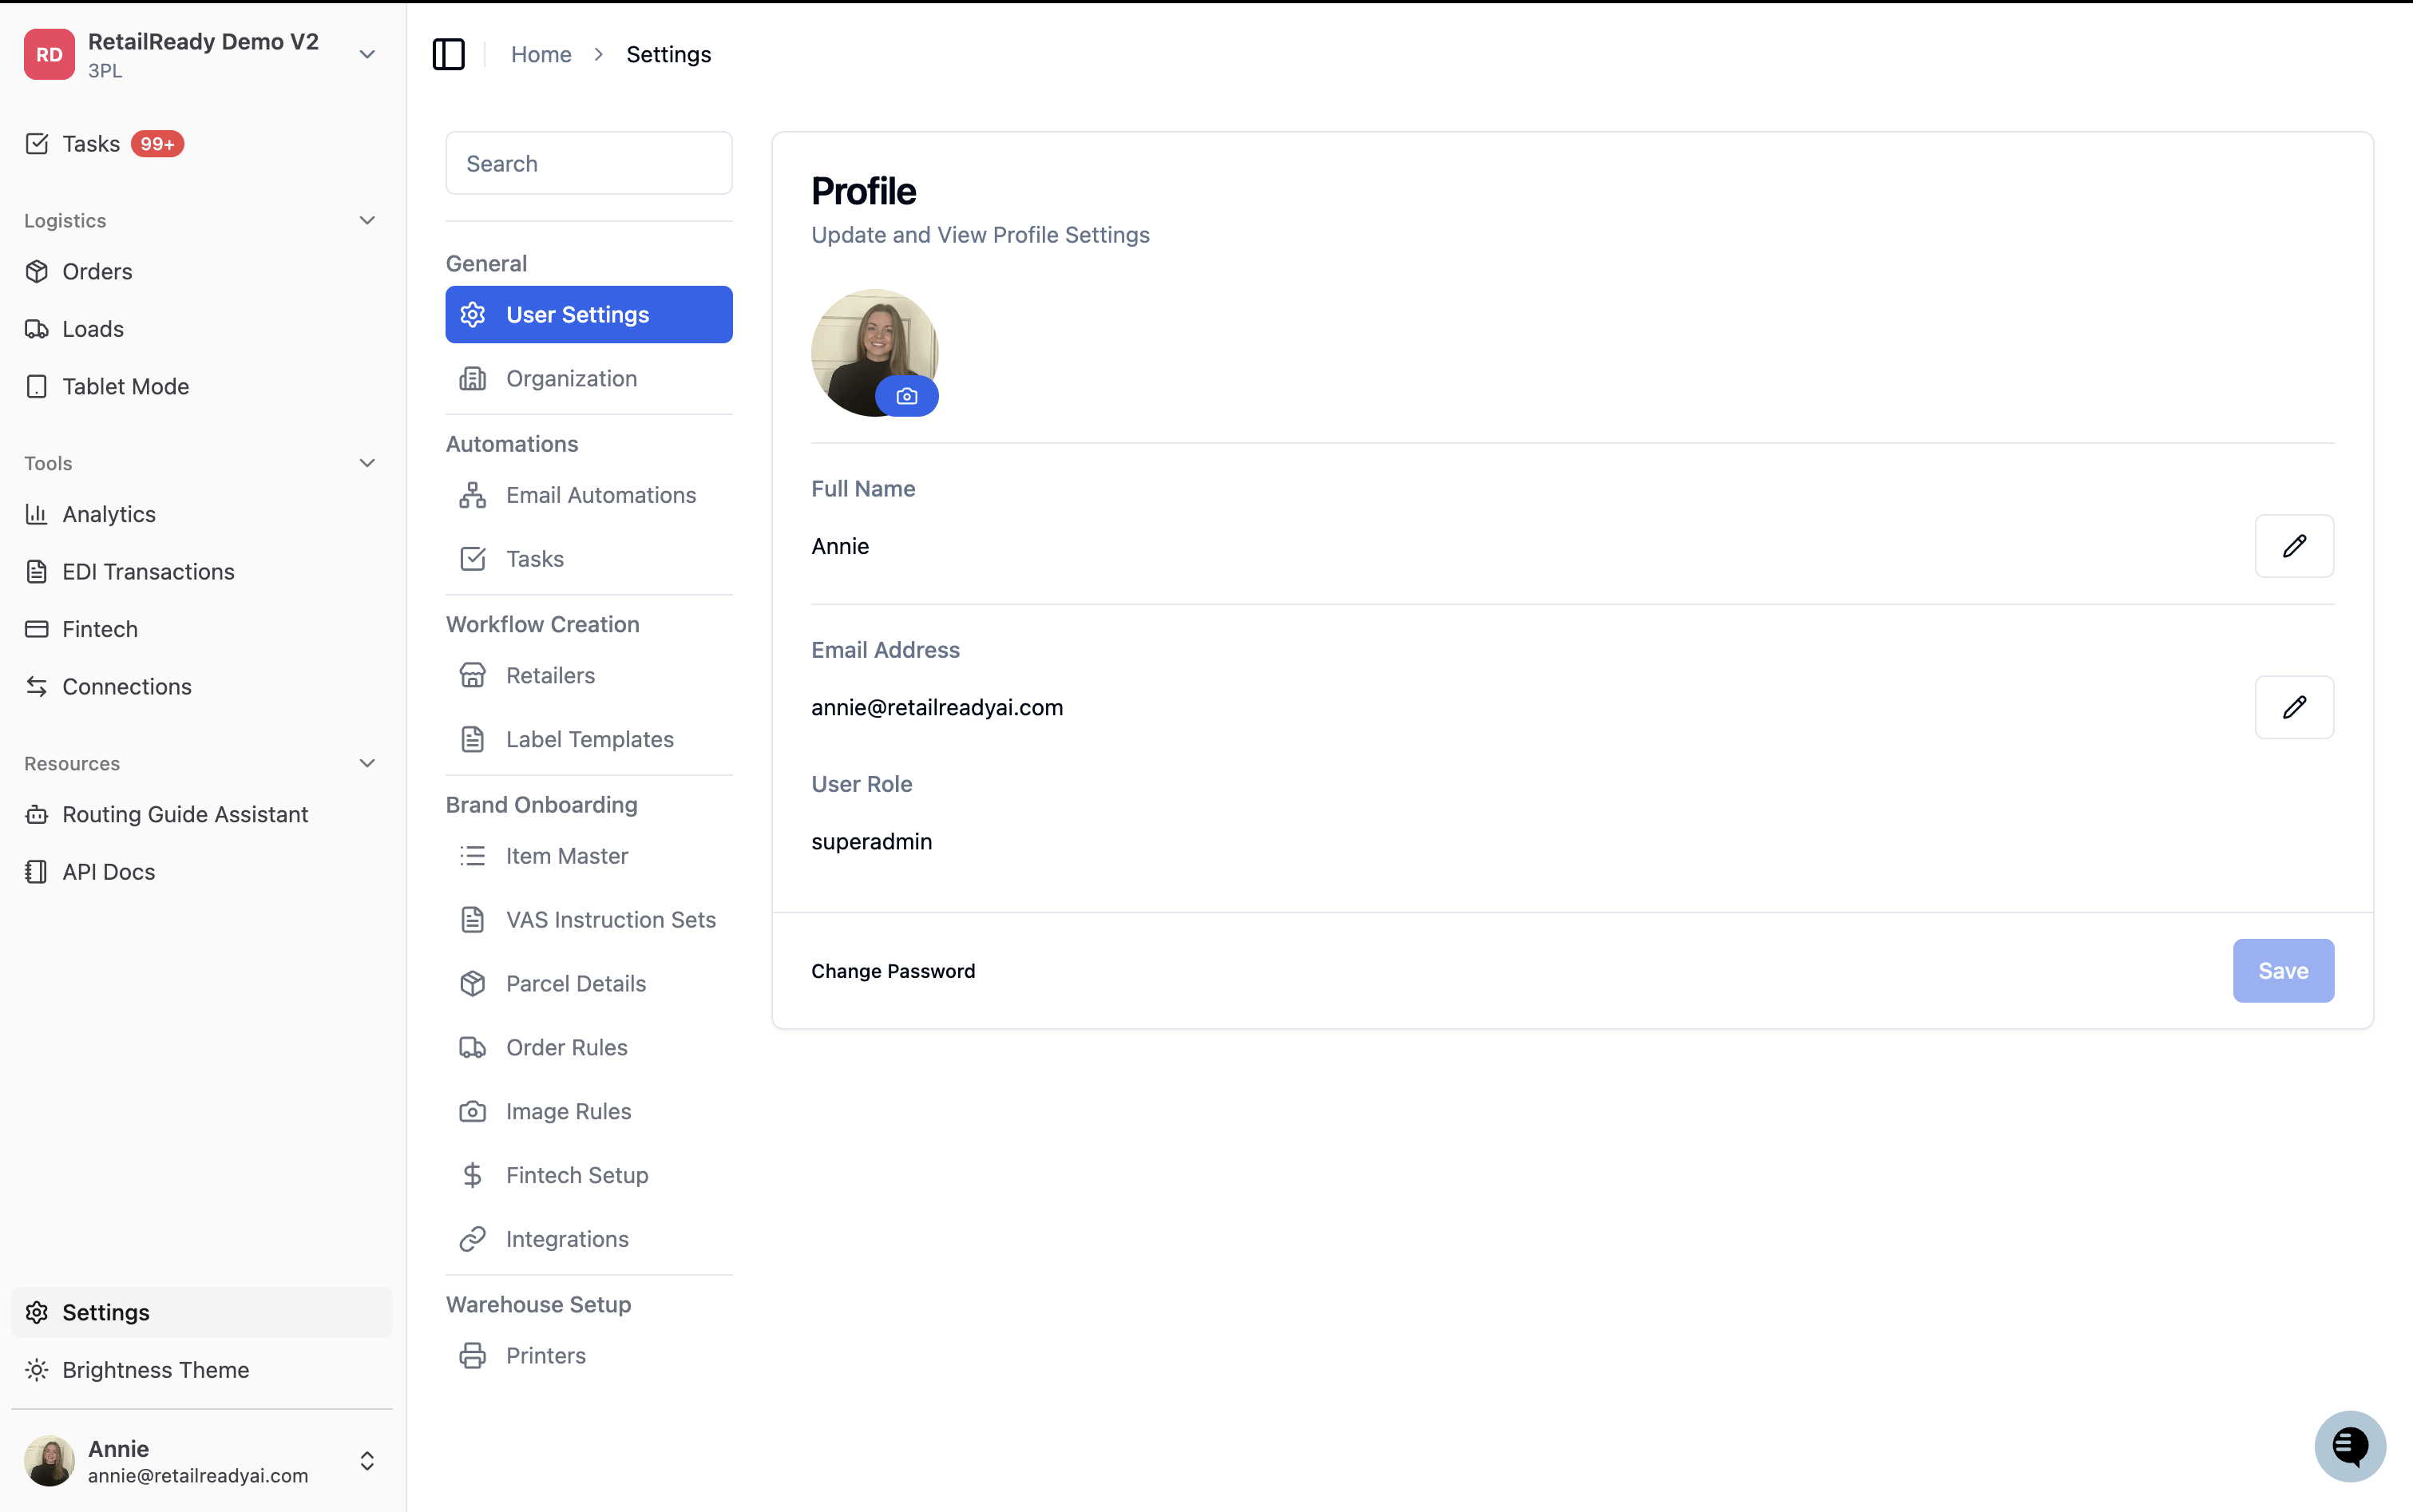
Task: Click the Orders box icon
Action: 37,271
